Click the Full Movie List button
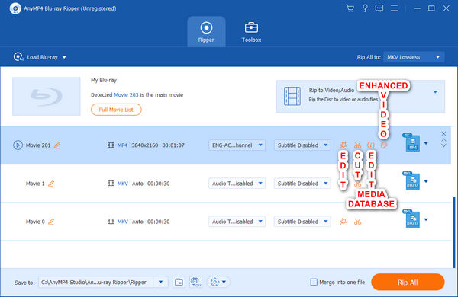 pyautogui.click(x=116, y=110)
